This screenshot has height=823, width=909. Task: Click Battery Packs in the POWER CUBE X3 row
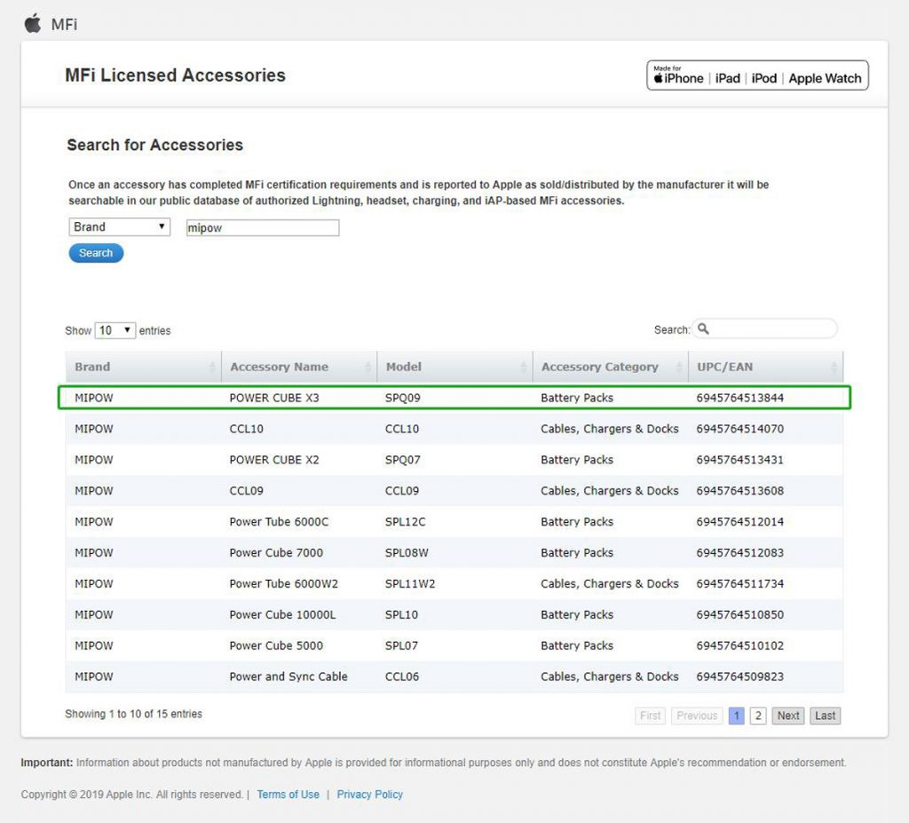[577, 398]
